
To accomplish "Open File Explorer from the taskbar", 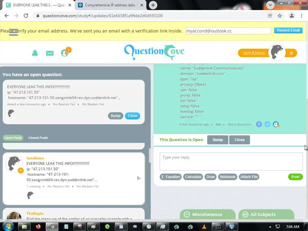I will (x=24, y=227).
